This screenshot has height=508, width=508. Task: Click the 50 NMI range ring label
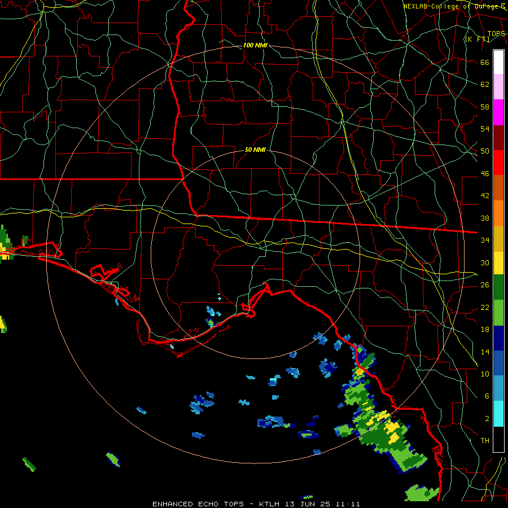tap(255, 150)
